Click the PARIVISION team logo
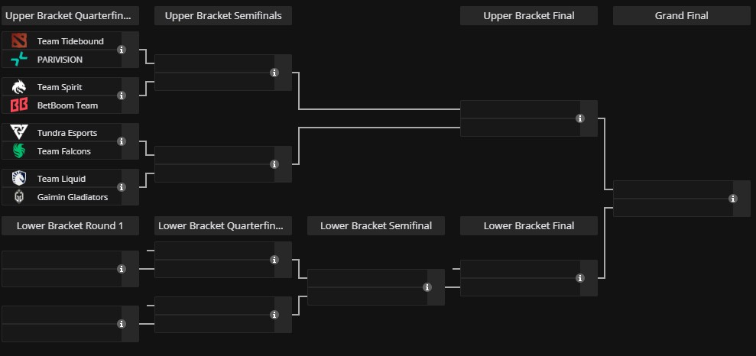Viewport: 756px width, 356px height. click(19, 60)
